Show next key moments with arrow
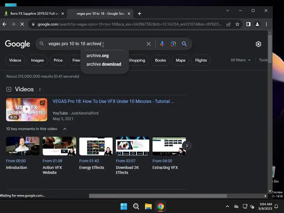 [187, 146]
